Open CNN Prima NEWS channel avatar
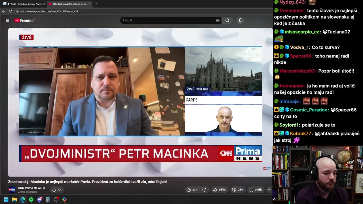Screen dimensions: 363x204 (12, 190)
